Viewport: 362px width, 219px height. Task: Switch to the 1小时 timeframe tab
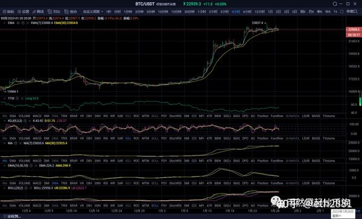pyautogui.click(x=202, y=11)
